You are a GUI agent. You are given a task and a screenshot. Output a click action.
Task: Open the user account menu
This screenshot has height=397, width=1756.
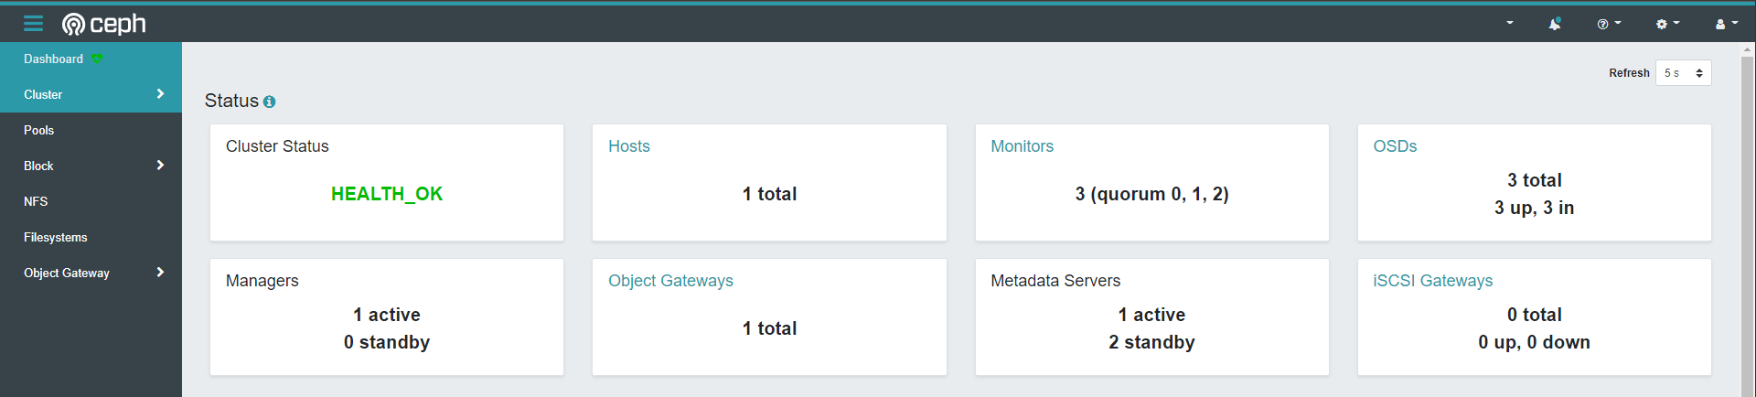tap(1726, 25)
